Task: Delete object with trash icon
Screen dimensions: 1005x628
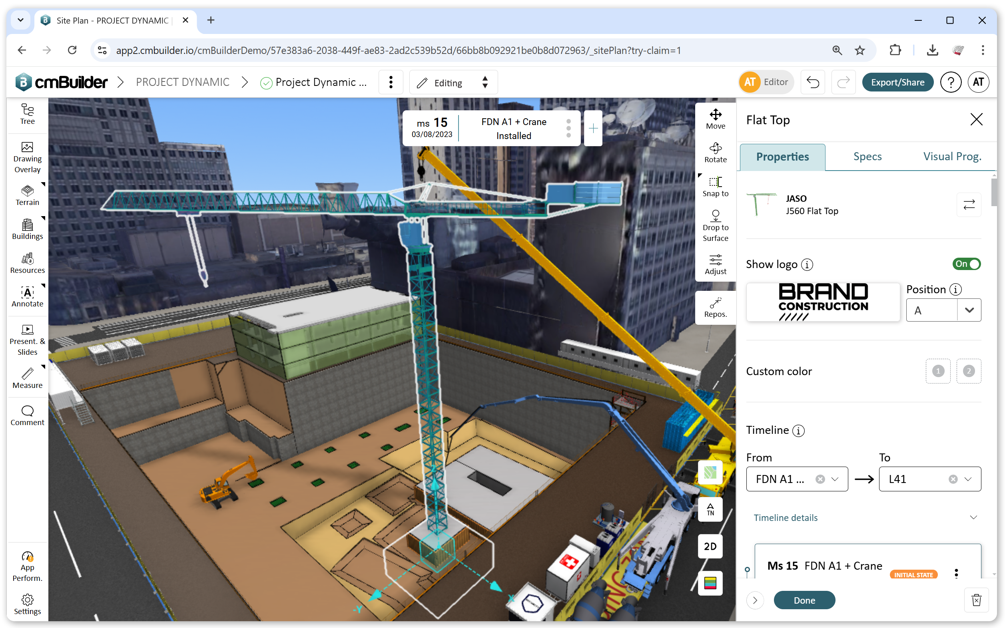Action: point(976,600)
